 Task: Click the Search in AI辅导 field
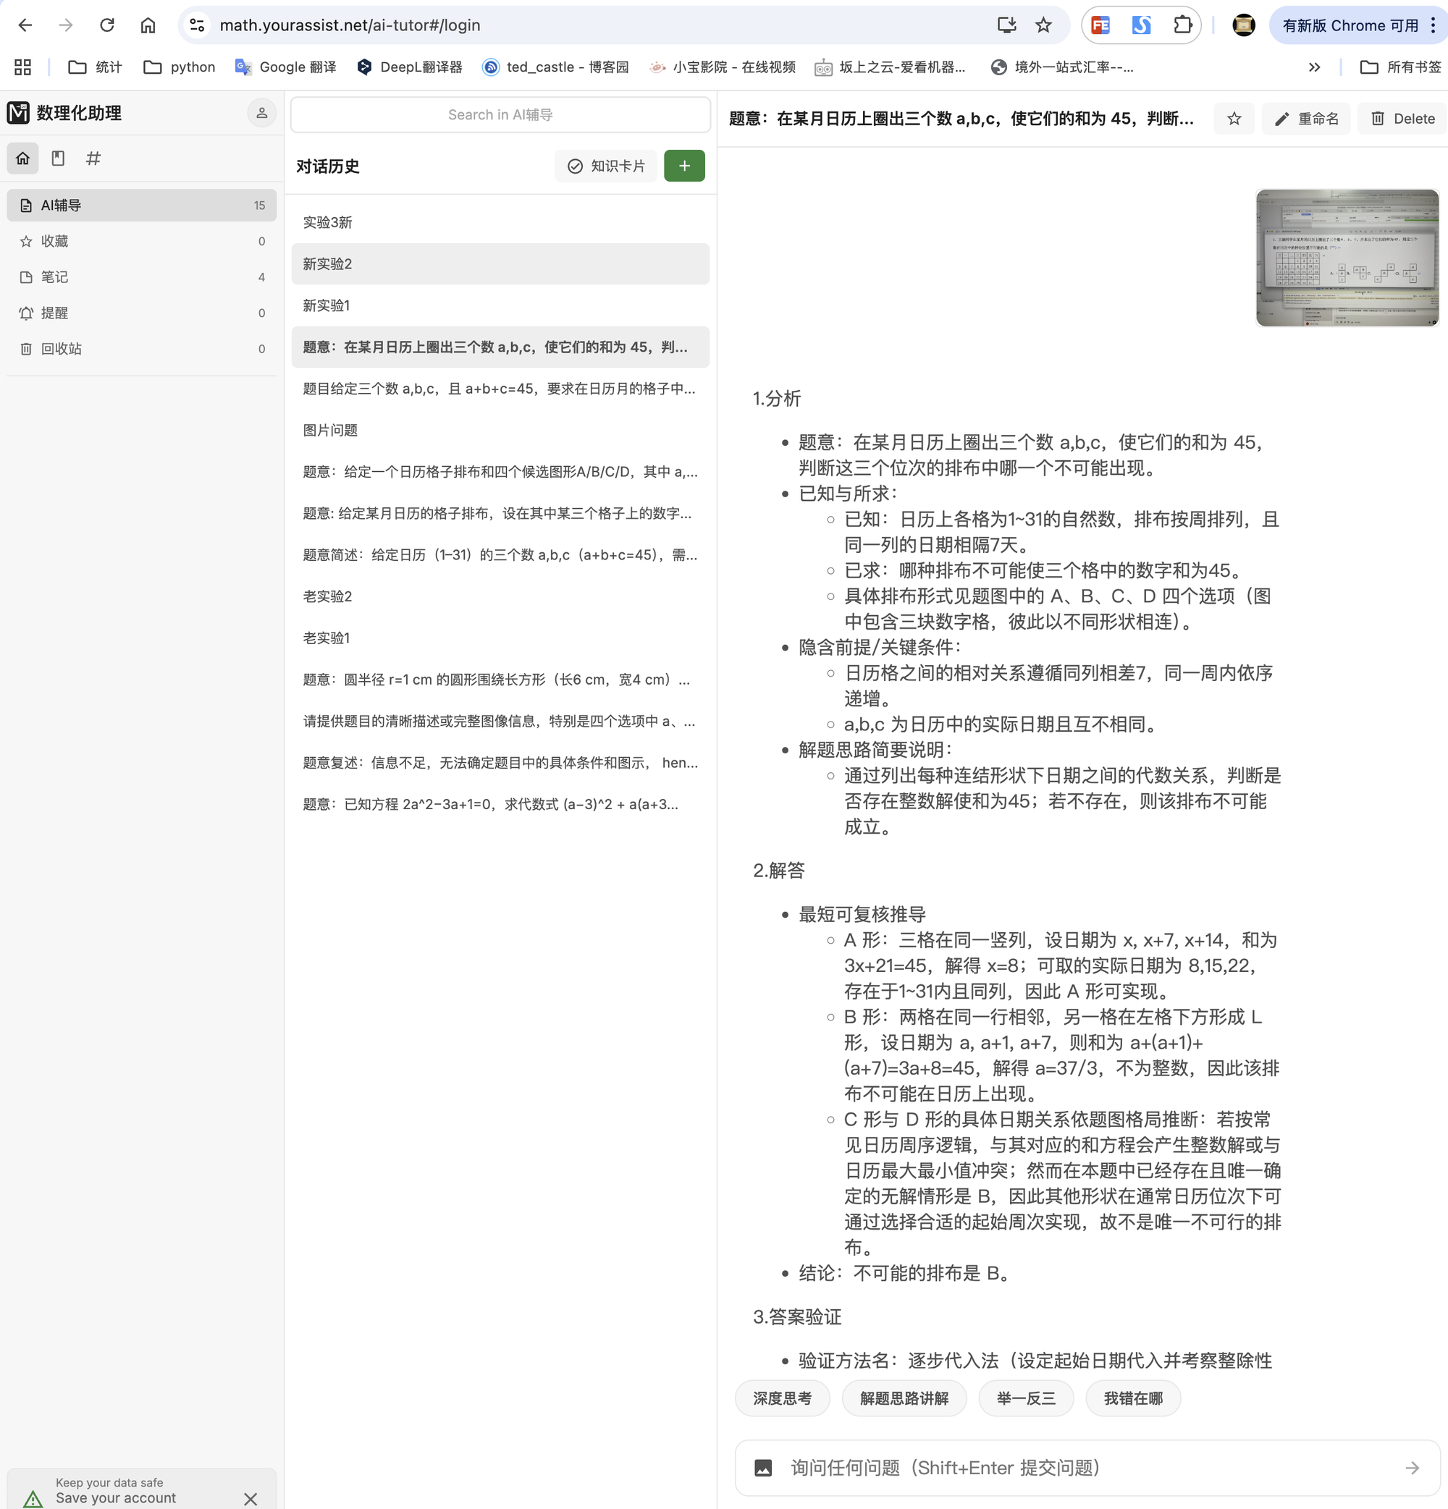click(x=500, y=115)
